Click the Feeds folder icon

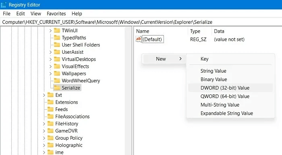click(x=50, y=109)
